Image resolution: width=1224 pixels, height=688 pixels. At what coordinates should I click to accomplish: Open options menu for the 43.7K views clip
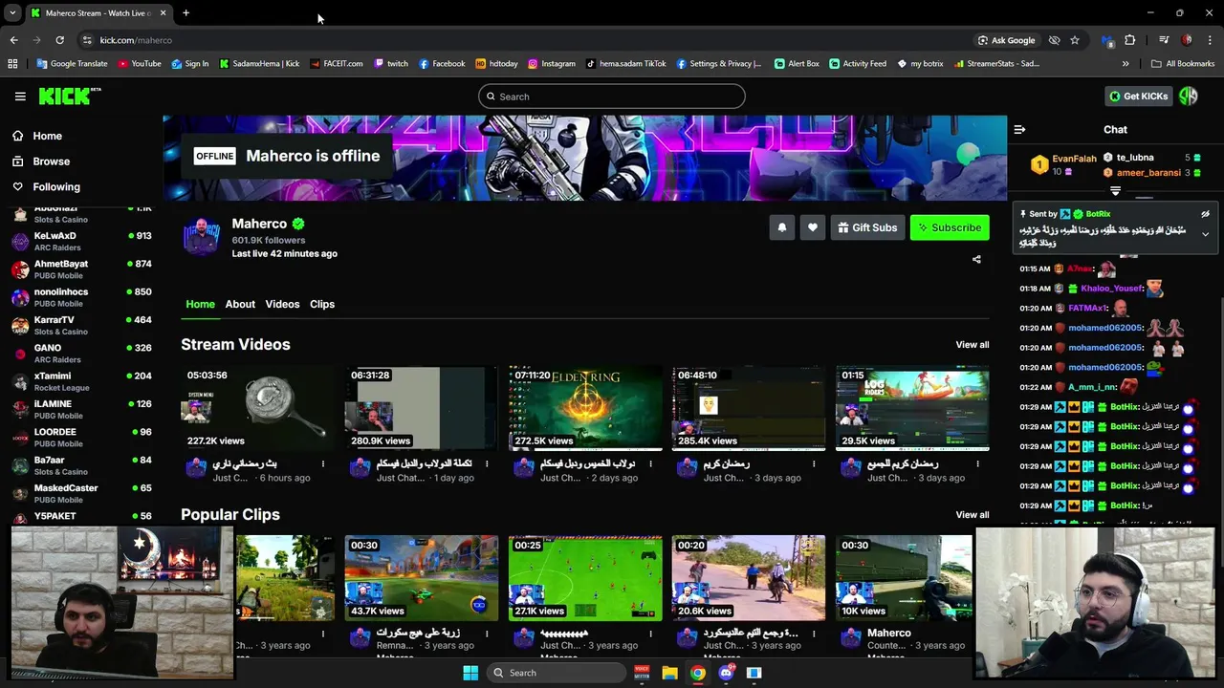point(487,634)
